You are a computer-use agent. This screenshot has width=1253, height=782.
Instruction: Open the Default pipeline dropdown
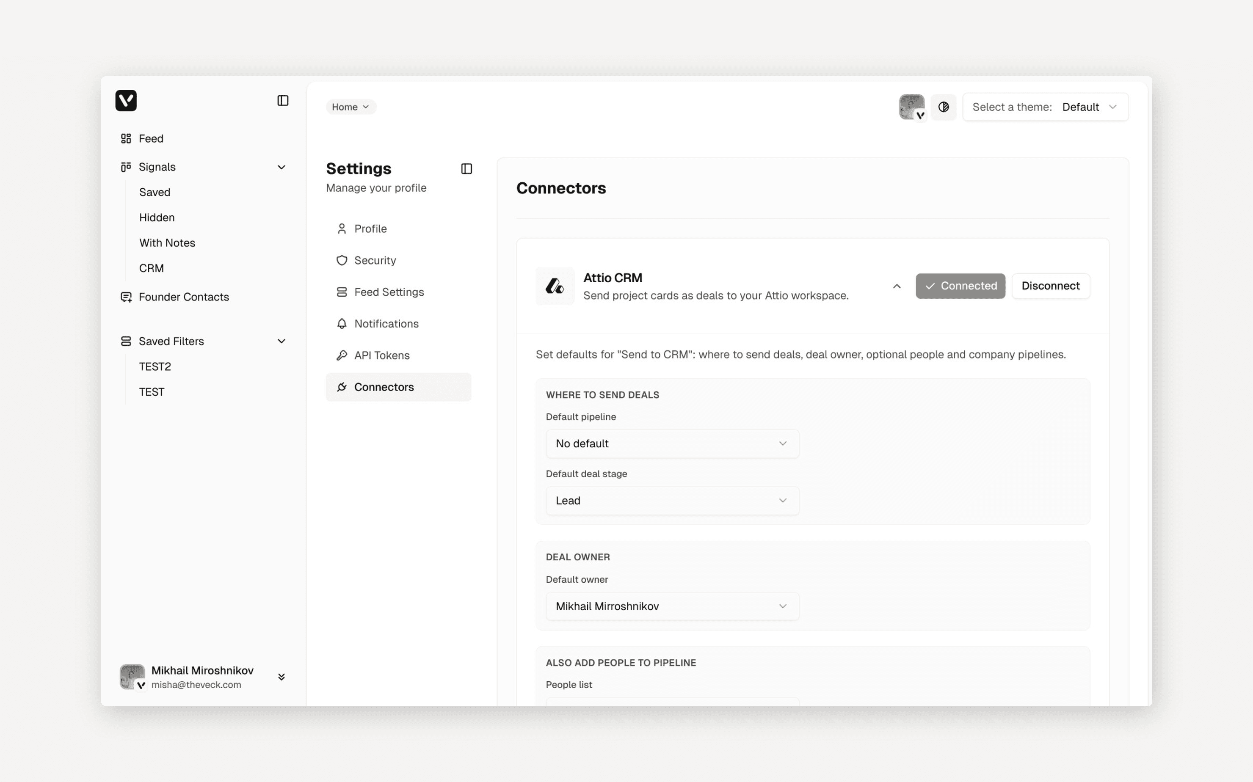tap(671, 444)
